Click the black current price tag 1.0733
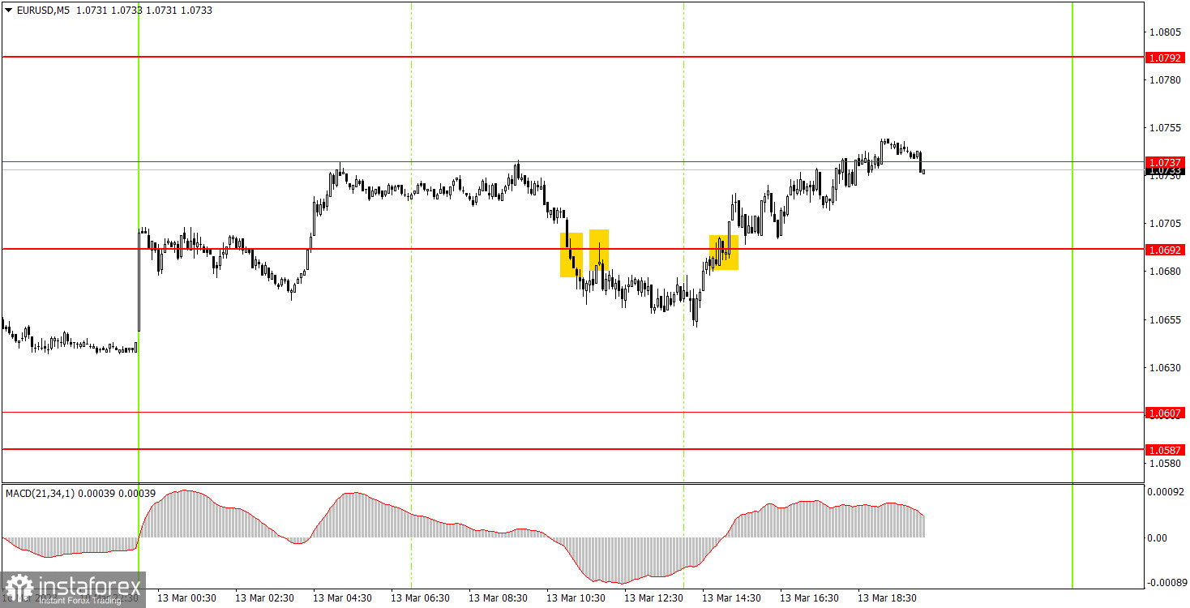The image size is (1190, 608). (1165, 172)
